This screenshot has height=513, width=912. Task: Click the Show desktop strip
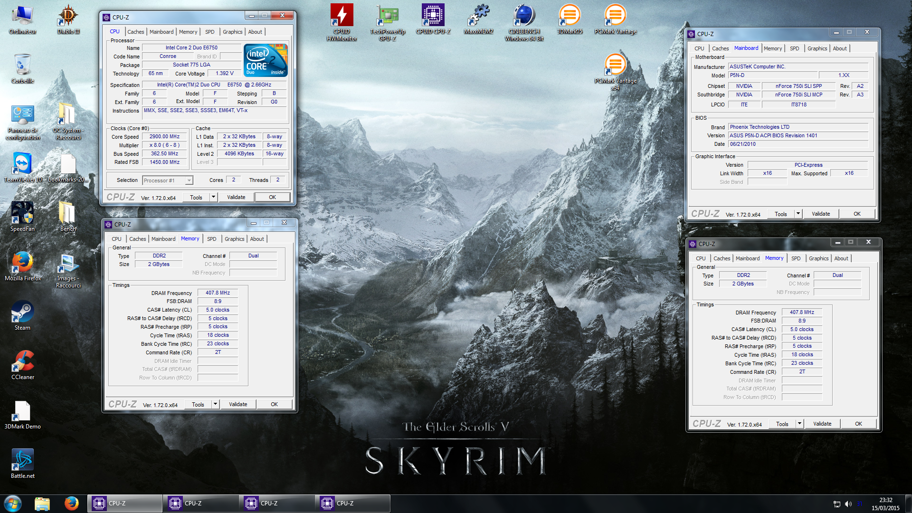(908, 503)
